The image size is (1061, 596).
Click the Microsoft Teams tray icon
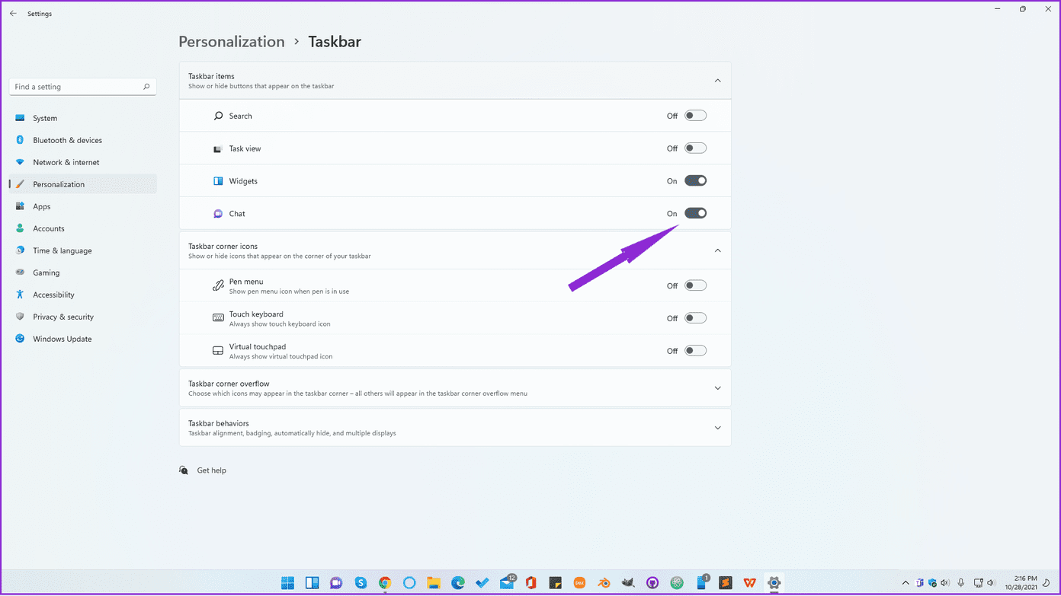[921, 583]
